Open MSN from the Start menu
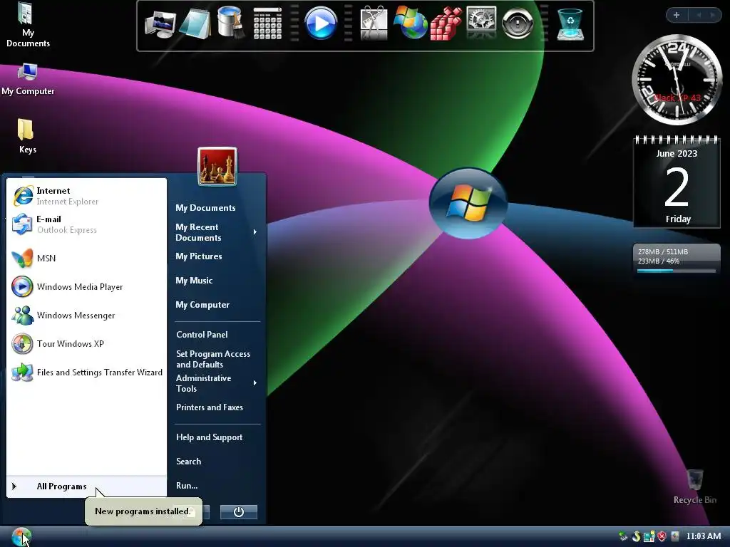The height and width of the screenshot is (547, 730). (x=86, y=258)
